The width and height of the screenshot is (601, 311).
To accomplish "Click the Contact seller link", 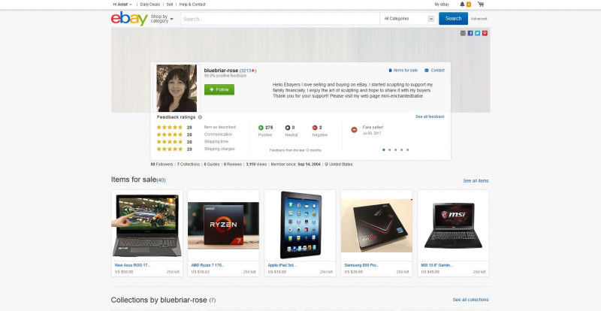I will pos(435,71).
